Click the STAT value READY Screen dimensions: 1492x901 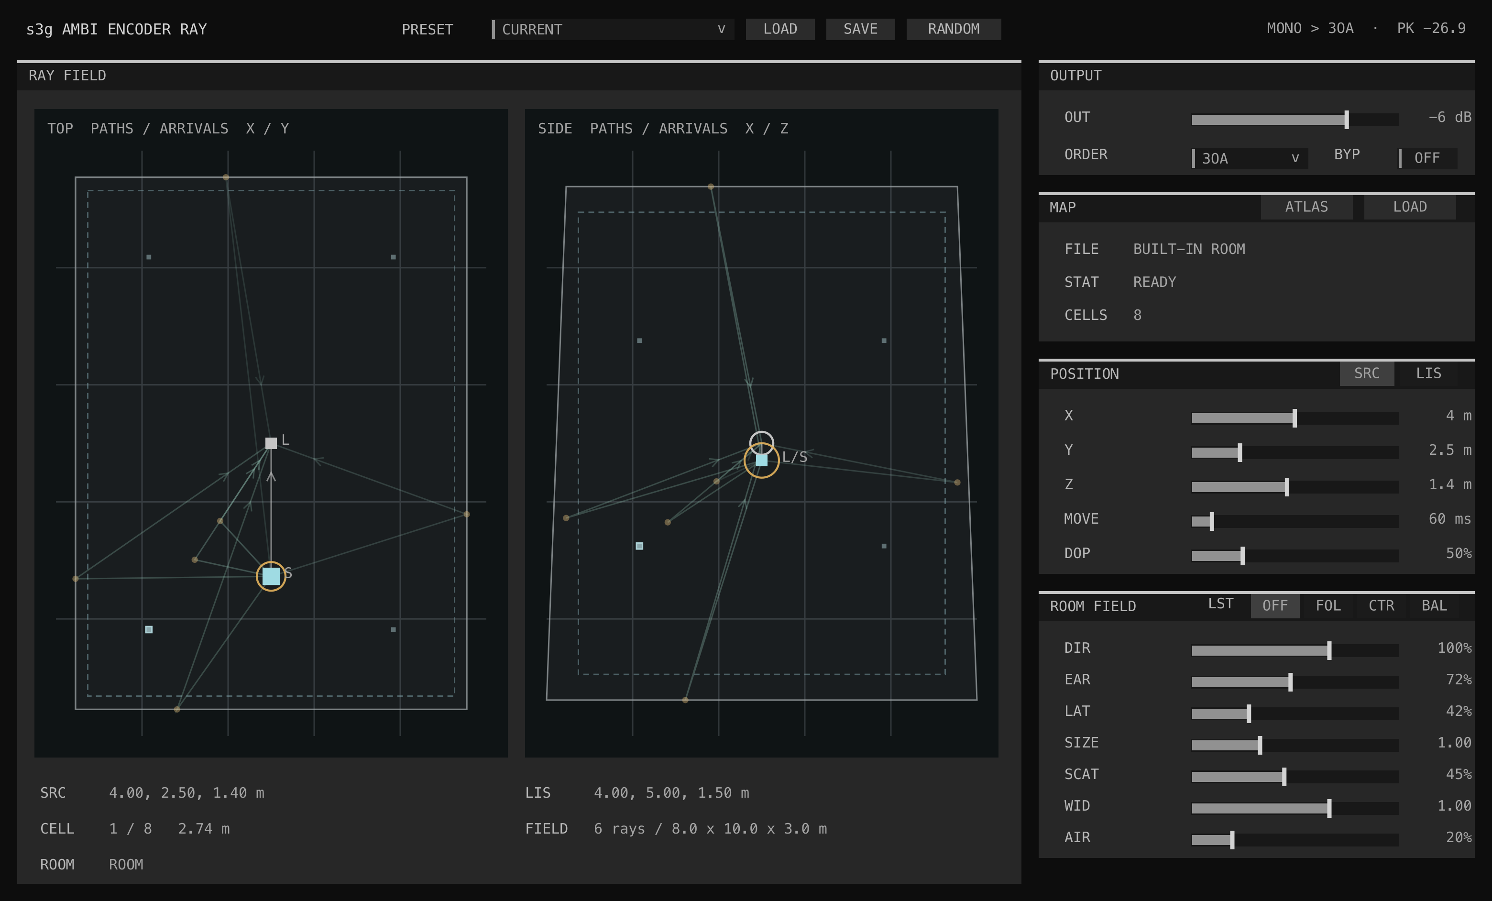(1155, 282)
